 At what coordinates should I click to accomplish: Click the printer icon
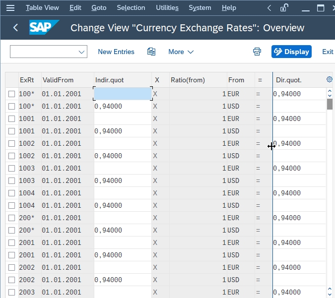pyautogui.click(x=257, y=52)
